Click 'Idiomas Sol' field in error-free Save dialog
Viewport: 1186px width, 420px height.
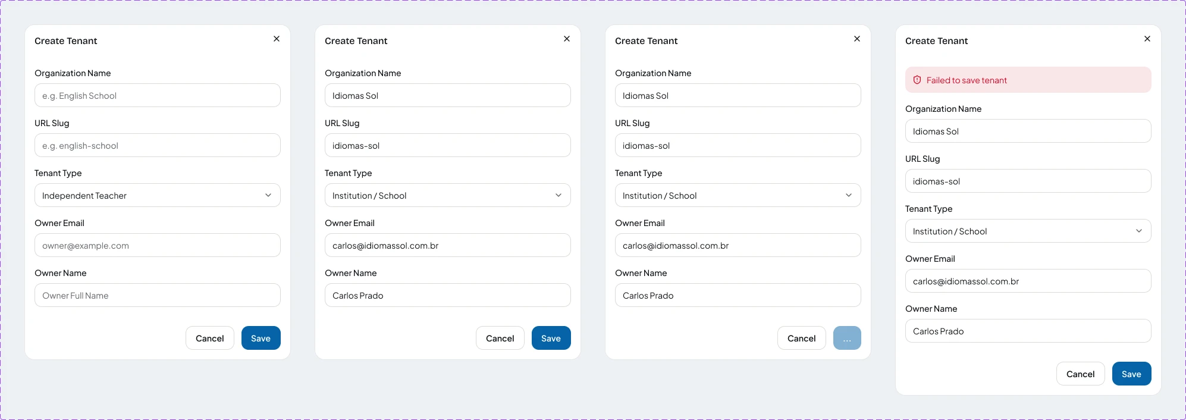[x=448, y=95]
